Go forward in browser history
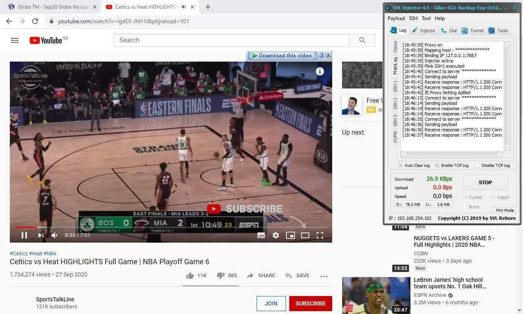Viewport: 523px width, 314px height. tap(22, 21)
